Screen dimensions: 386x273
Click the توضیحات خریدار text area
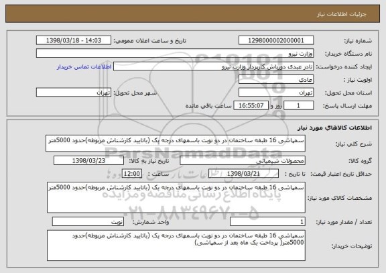coord(176,245)
